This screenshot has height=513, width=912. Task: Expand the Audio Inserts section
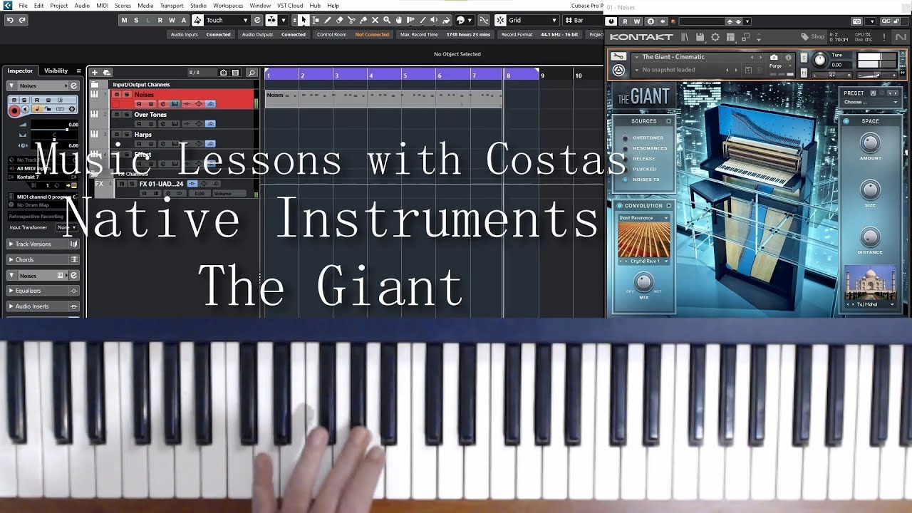pyautogui.click(x=43, y=306)
